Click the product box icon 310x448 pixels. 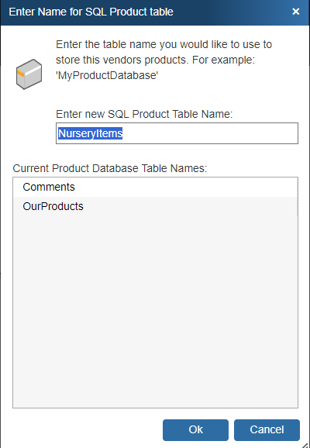pyautogui.click(x=29, y=74)
